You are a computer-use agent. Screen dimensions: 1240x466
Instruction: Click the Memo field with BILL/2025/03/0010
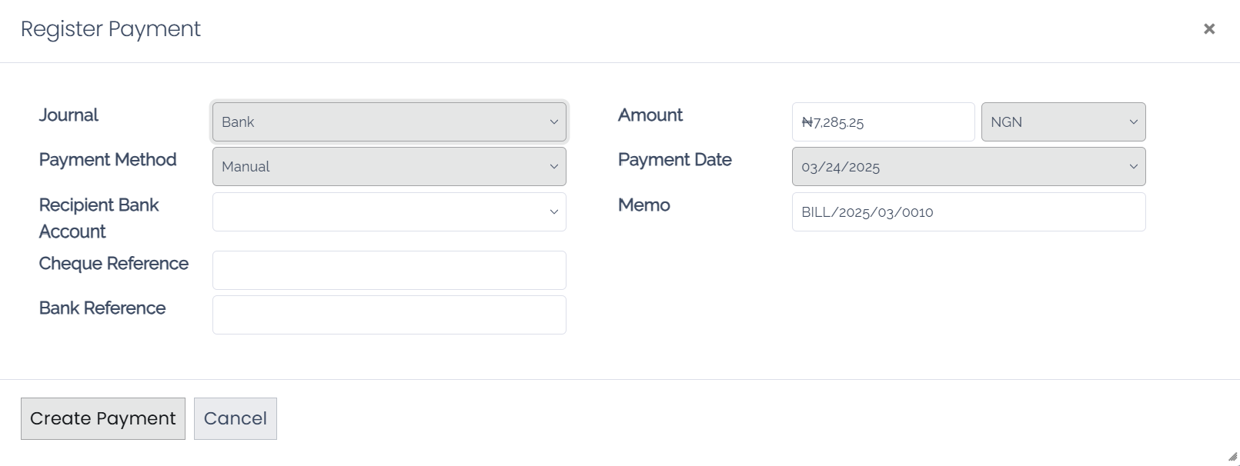coord(968,212)
